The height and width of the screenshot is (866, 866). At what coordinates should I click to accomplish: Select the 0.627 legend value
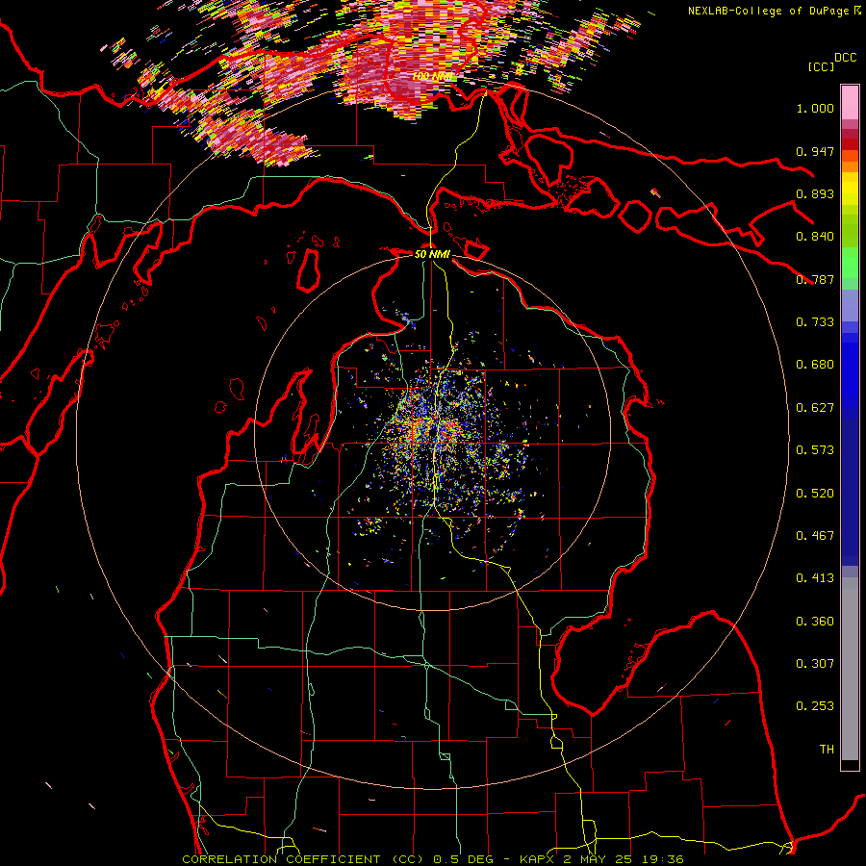pyautogui.click(x=815, y=408)
